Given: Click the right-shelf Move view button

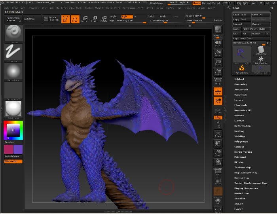Looking at the screenshot, I should [x=218, y=144].
